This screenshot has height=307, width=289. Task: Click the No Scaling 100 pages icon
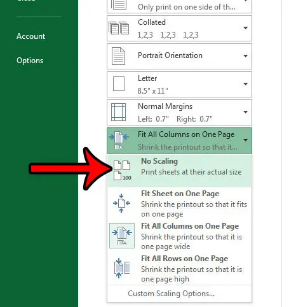point(122,171)
